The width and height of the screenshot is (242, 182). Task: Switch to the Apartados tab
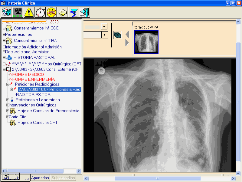[40, 178]
